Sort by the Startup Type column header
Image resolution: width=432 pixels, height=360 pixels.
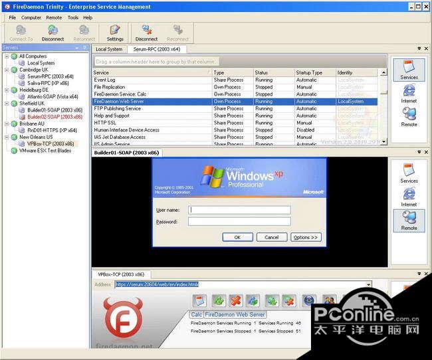315,72
